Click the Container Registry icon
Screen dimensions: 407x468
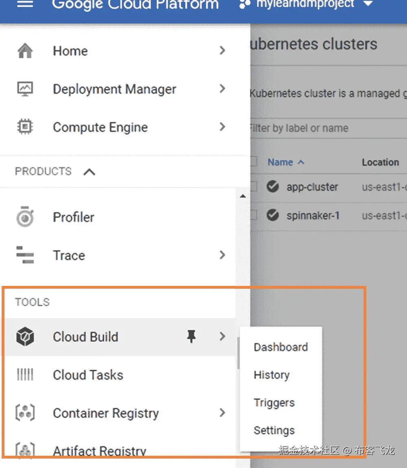click(25, 413)
